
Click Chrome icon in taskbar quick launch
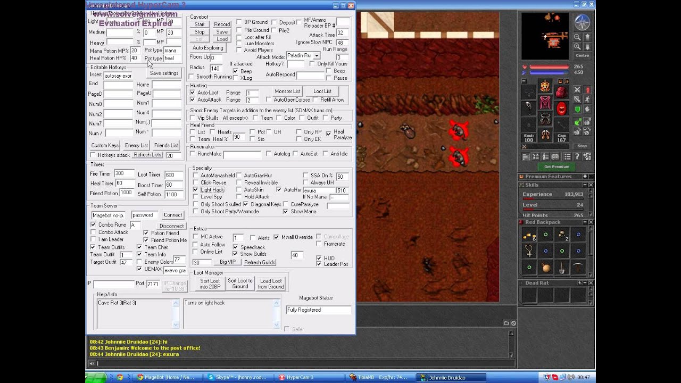coord(120,377)
